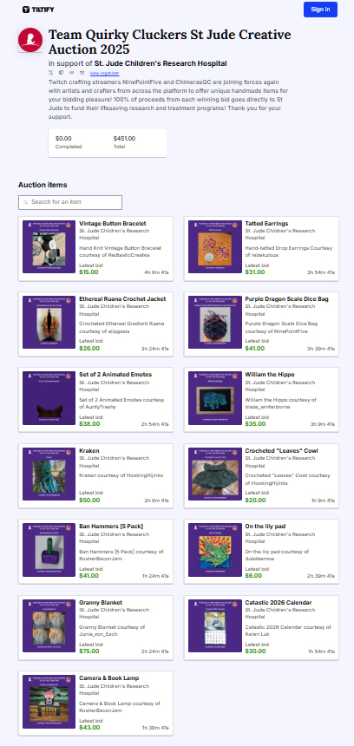Open the On the lily pad frog image
This screenshot has height=746, width=354.
(x=214, y=549)
